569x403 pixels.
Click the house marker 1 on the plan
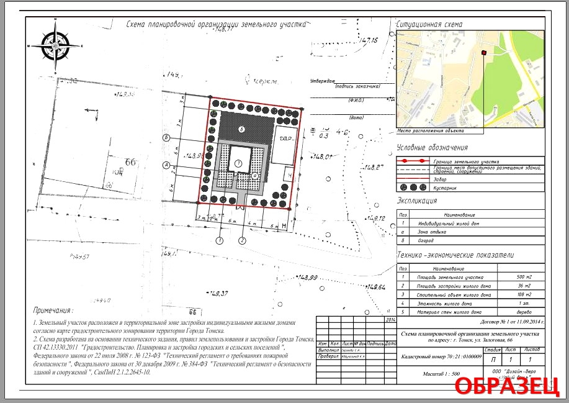pos(239,163)
